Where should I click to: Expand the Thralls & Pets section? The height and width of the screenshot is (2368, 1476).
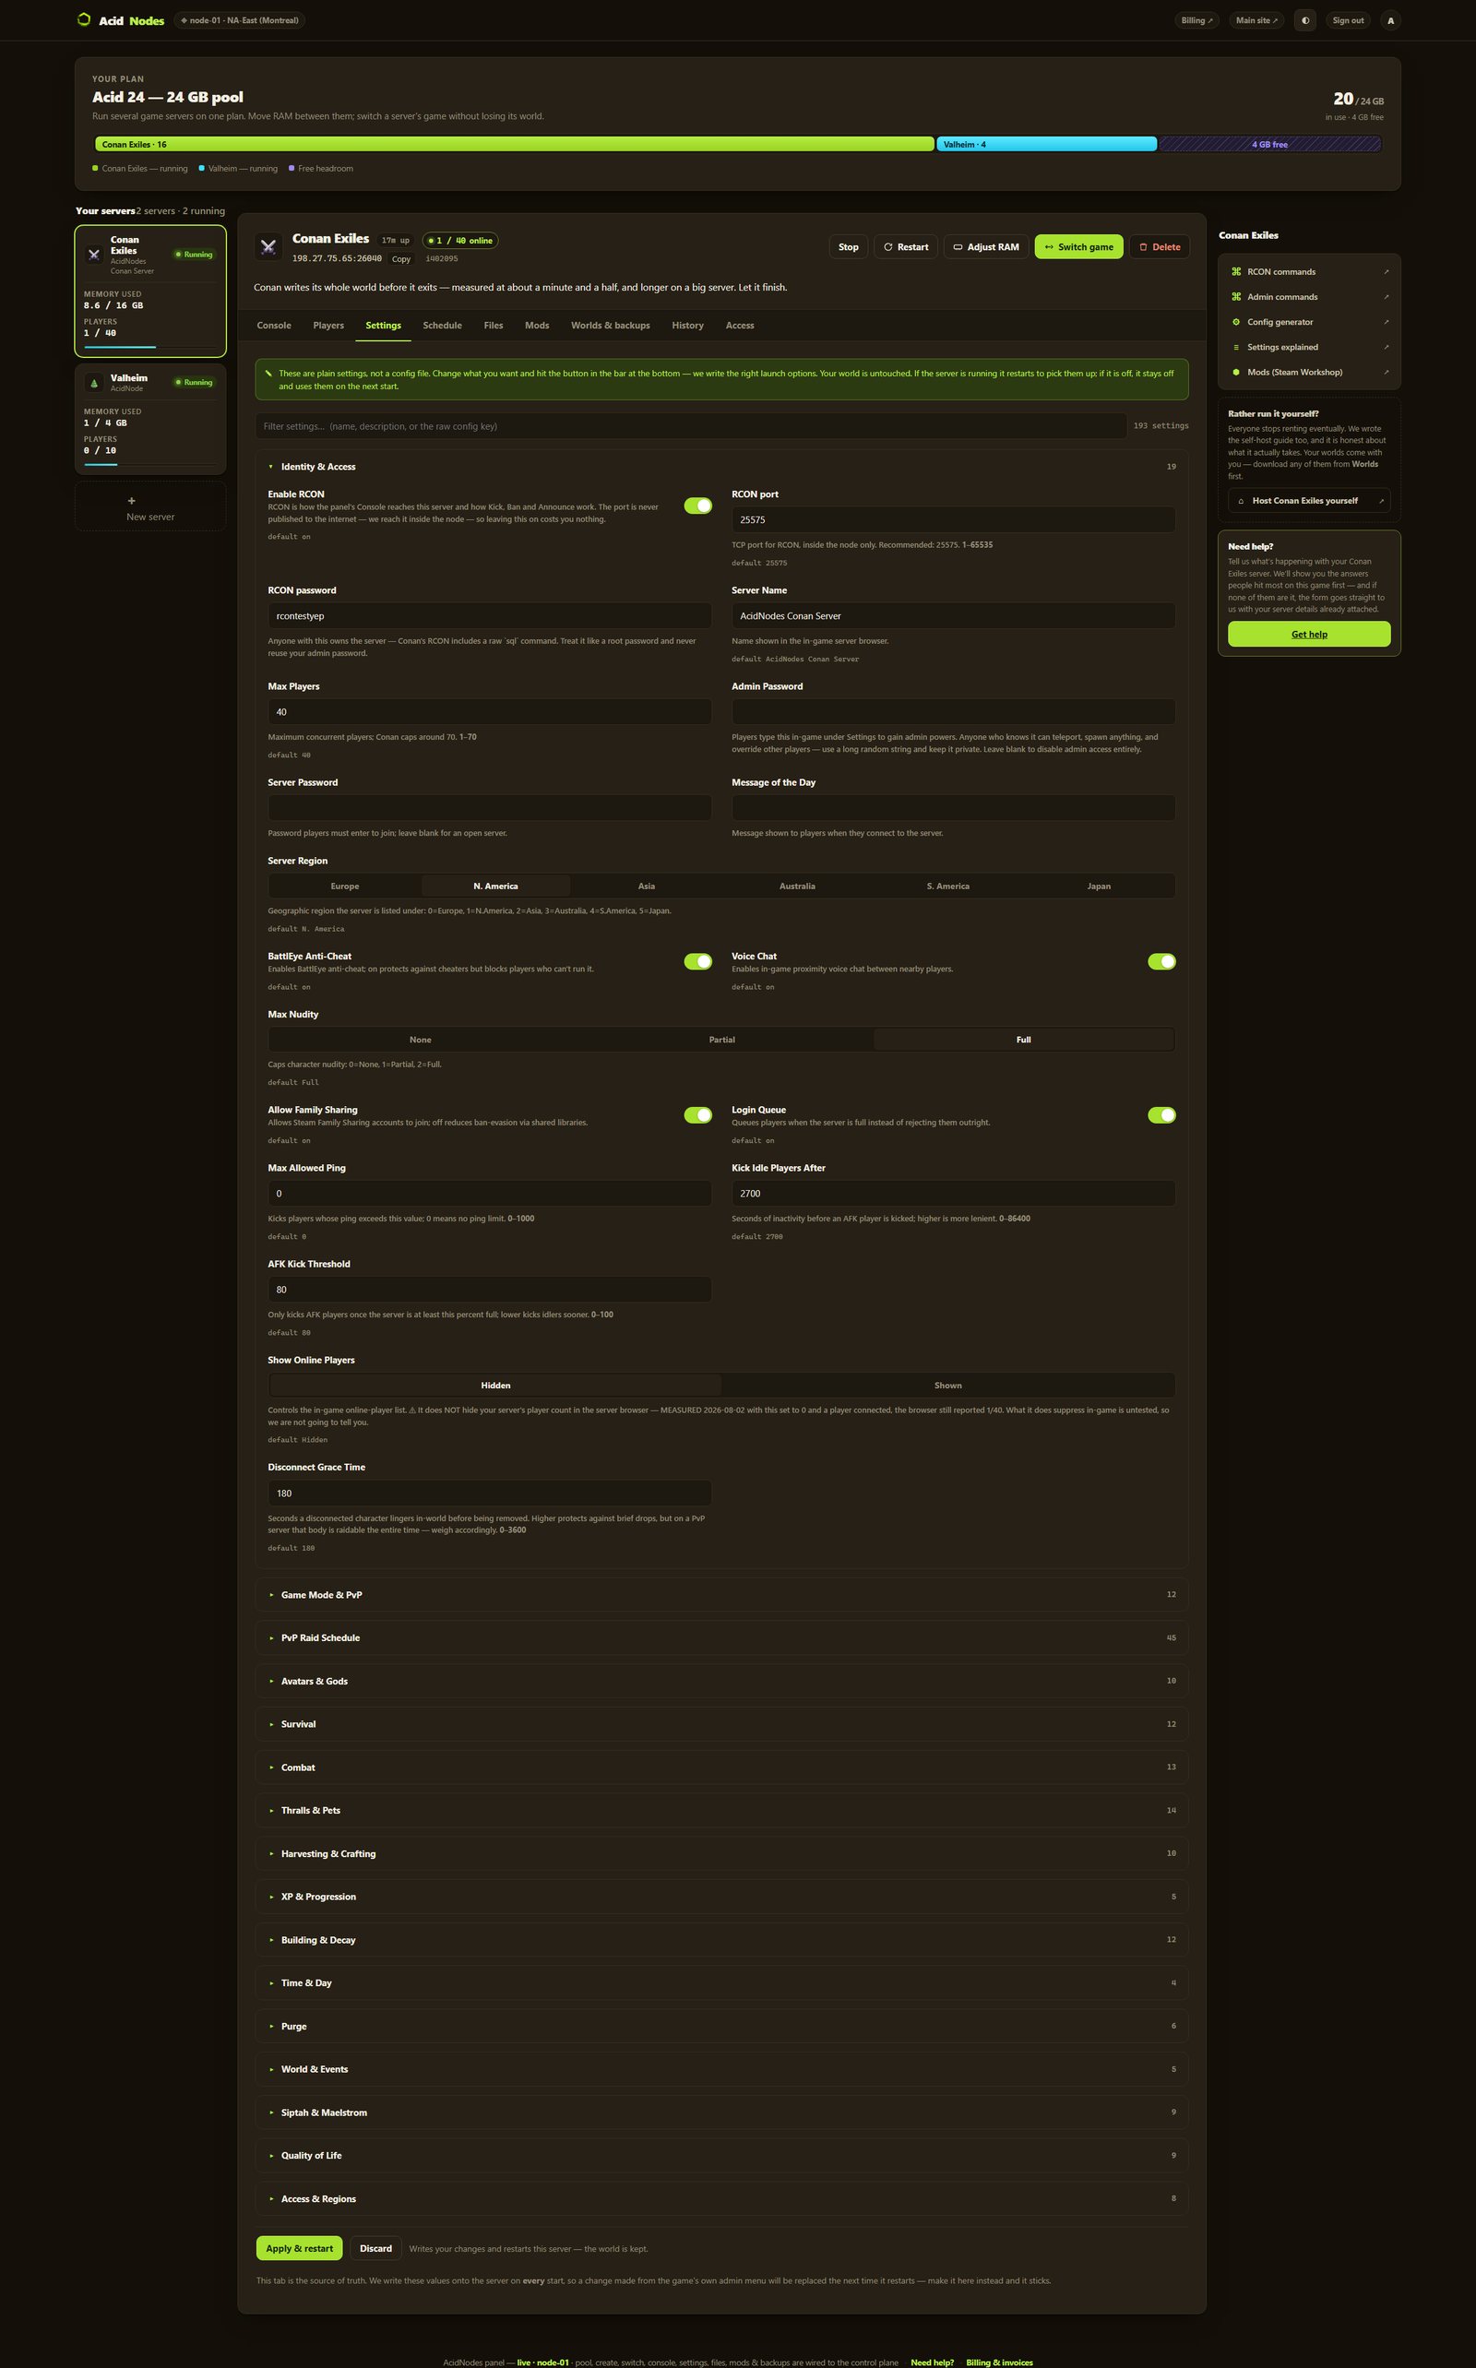click(x=721, y=1811)
